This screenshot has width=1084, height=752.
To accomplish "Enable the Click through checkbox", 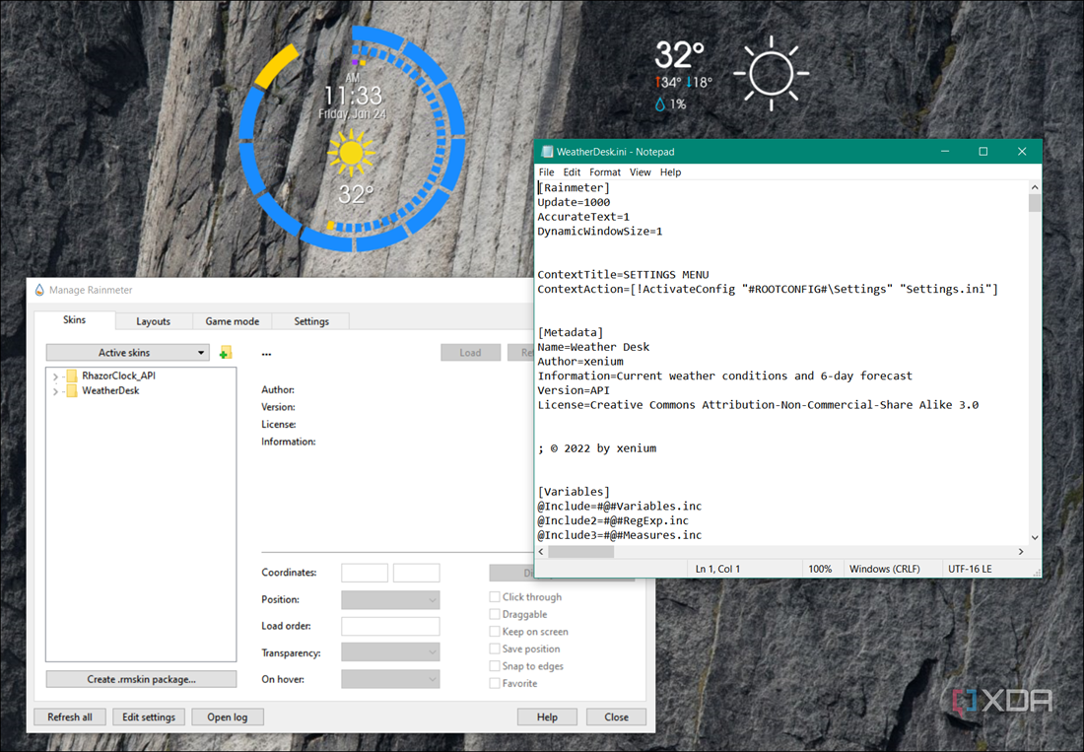I will [x=495, y=596].
